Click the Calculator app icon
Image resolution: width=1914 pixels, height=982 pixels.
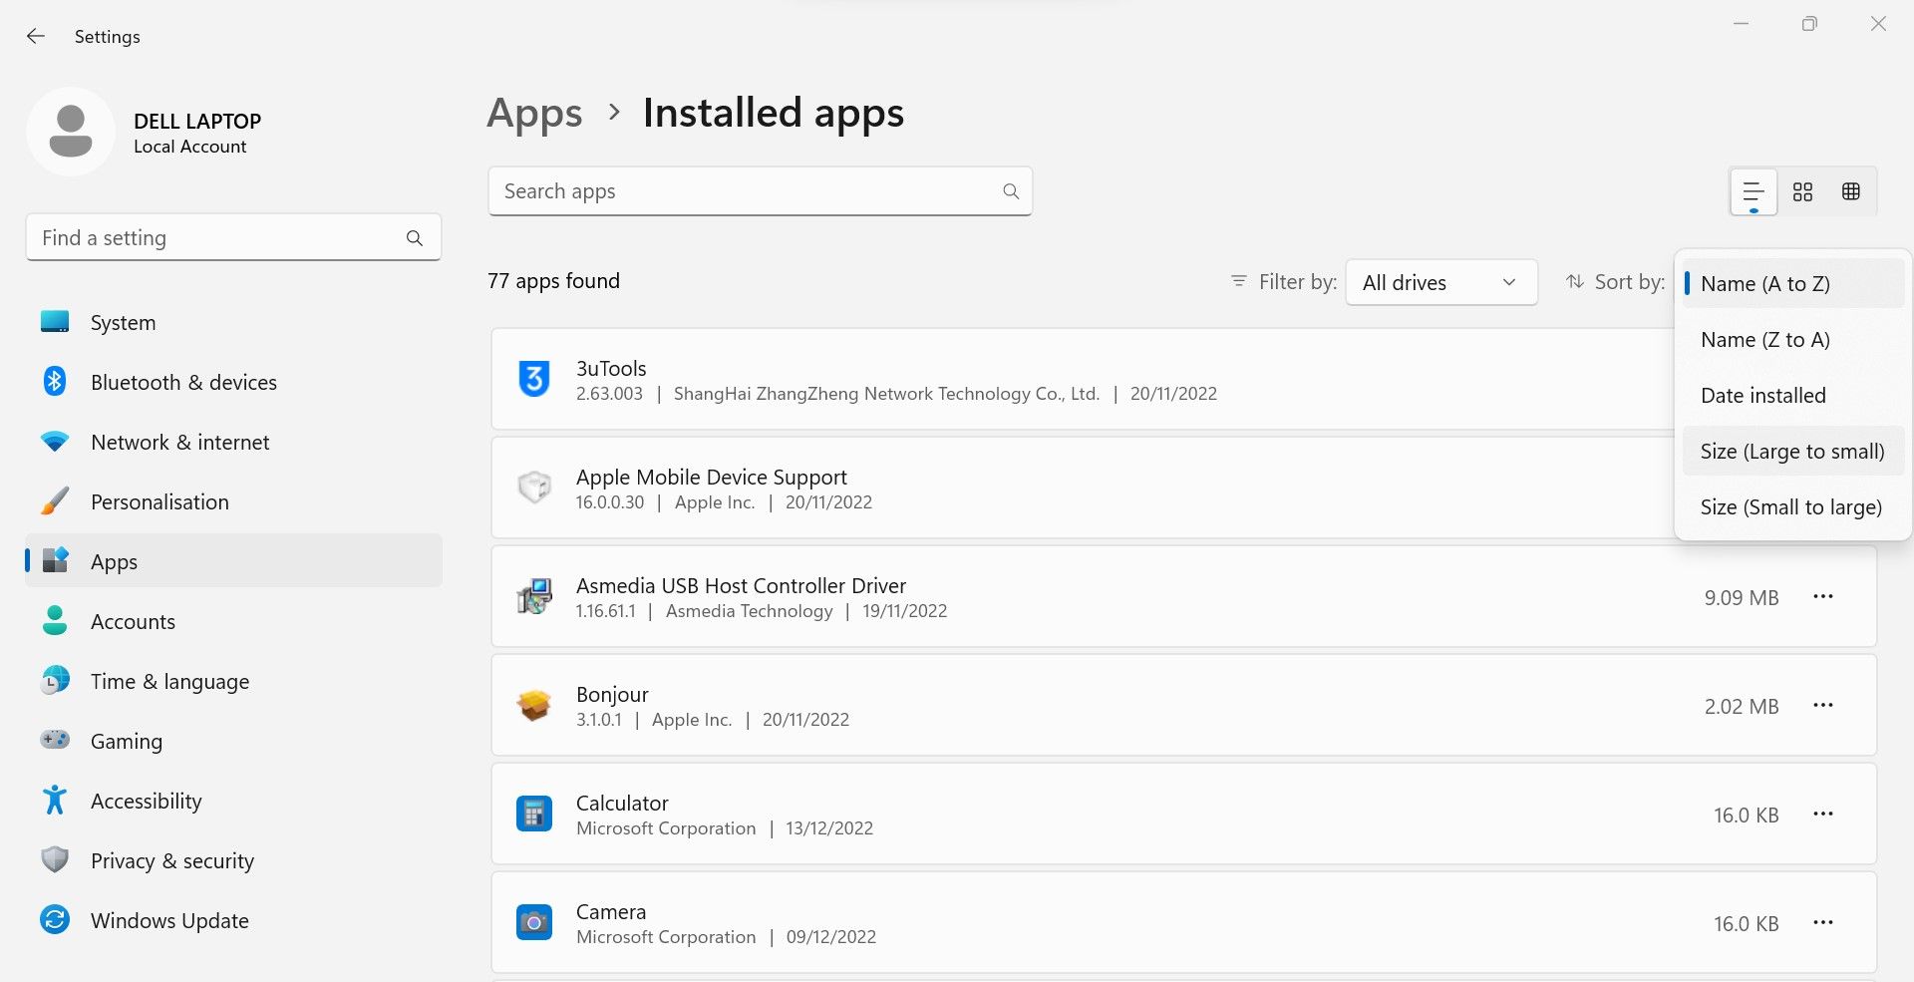tap(534, 815)
